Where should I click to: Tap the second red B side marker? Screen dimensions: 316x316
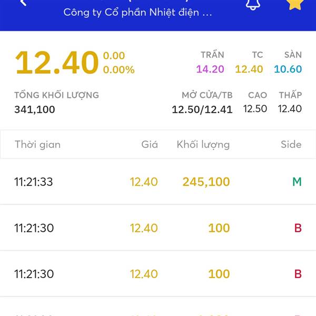(x=298, y=274)
